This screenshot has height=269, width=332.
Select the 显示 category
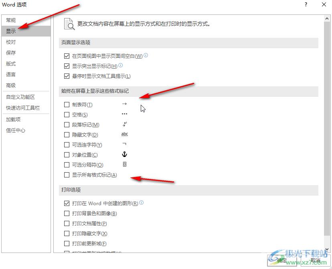(x=26, y=31)
